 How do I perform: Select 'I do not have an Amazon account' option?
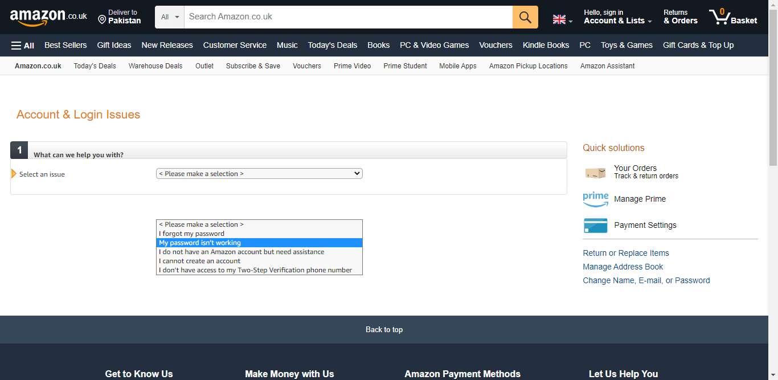click(x=259, y=252)
